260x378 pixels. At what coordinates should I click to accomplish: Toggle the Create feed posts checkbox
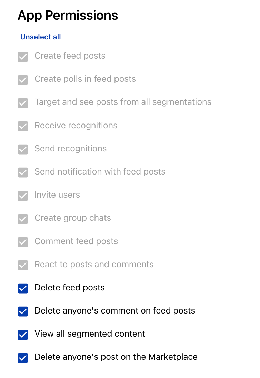23,57
